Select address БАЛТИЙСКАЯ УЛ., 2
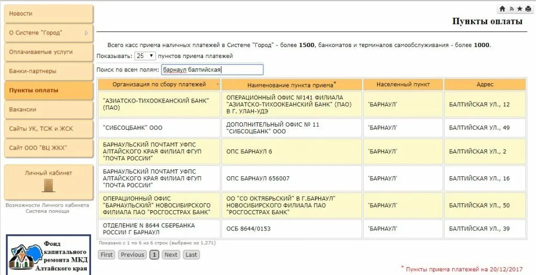 (x=485, y=151)
